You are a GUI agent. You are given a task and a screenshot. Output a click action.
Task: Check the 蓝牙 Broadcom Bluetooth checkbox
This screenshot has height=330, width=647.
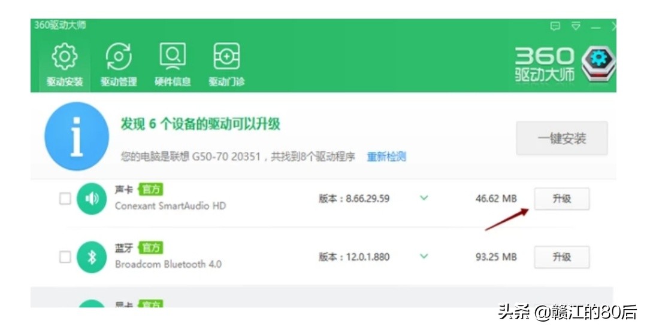coord(65,257)
